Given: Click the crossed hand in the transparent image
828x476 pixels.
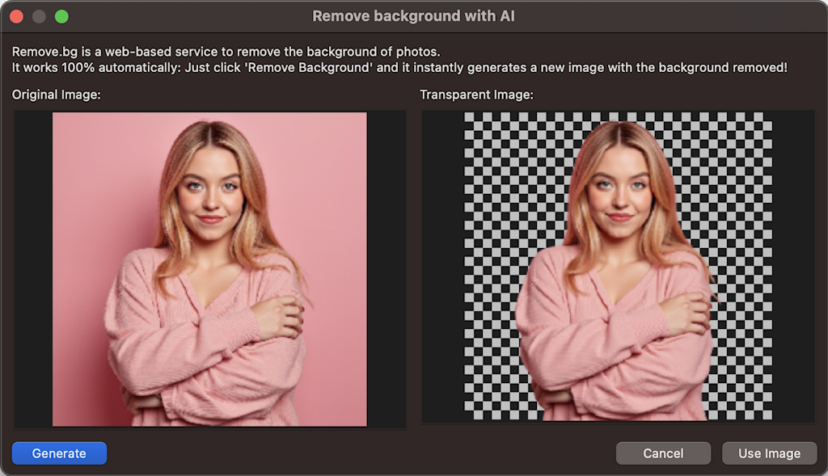Looking at the screenshot, I should (687, 313).
